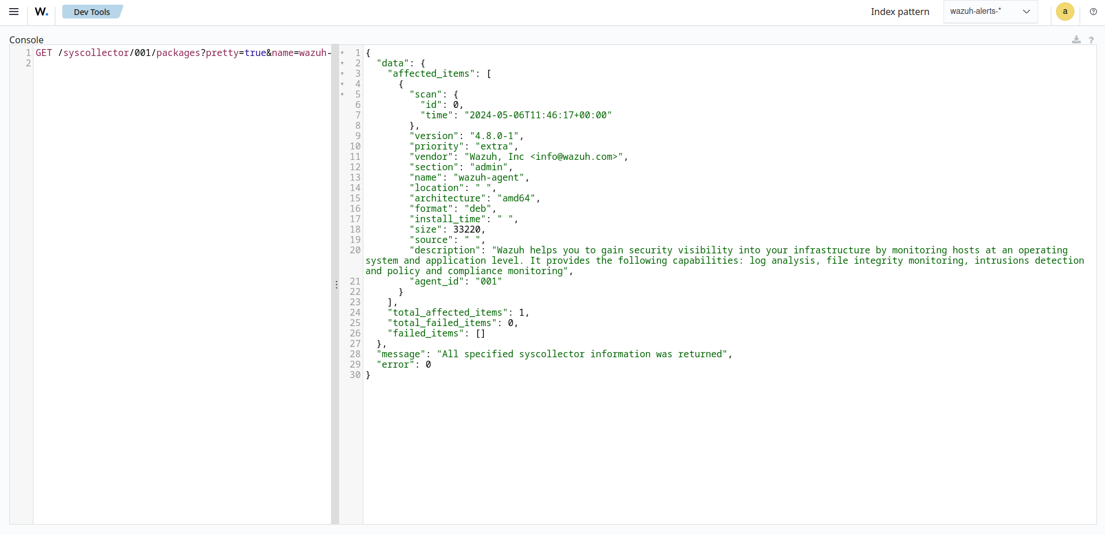Open help using the question mark icon

click(1093, 12)
